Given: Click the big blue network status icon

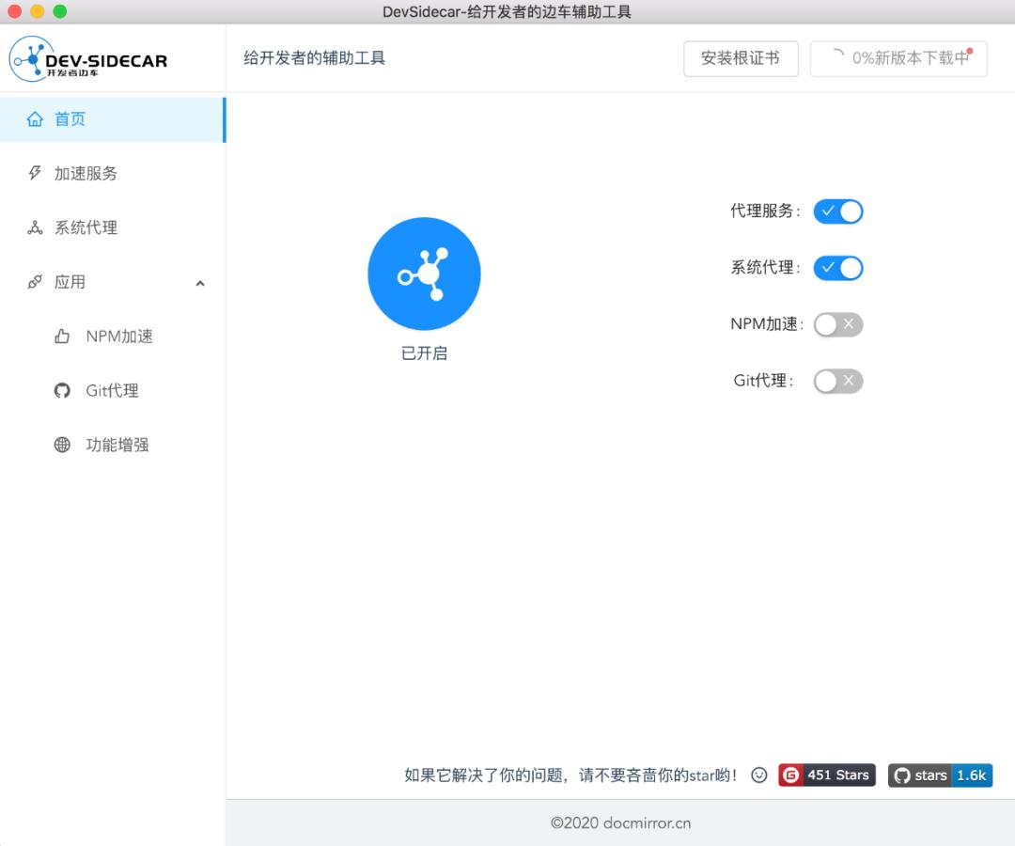Looking at the screenshot, I should 424,274.
